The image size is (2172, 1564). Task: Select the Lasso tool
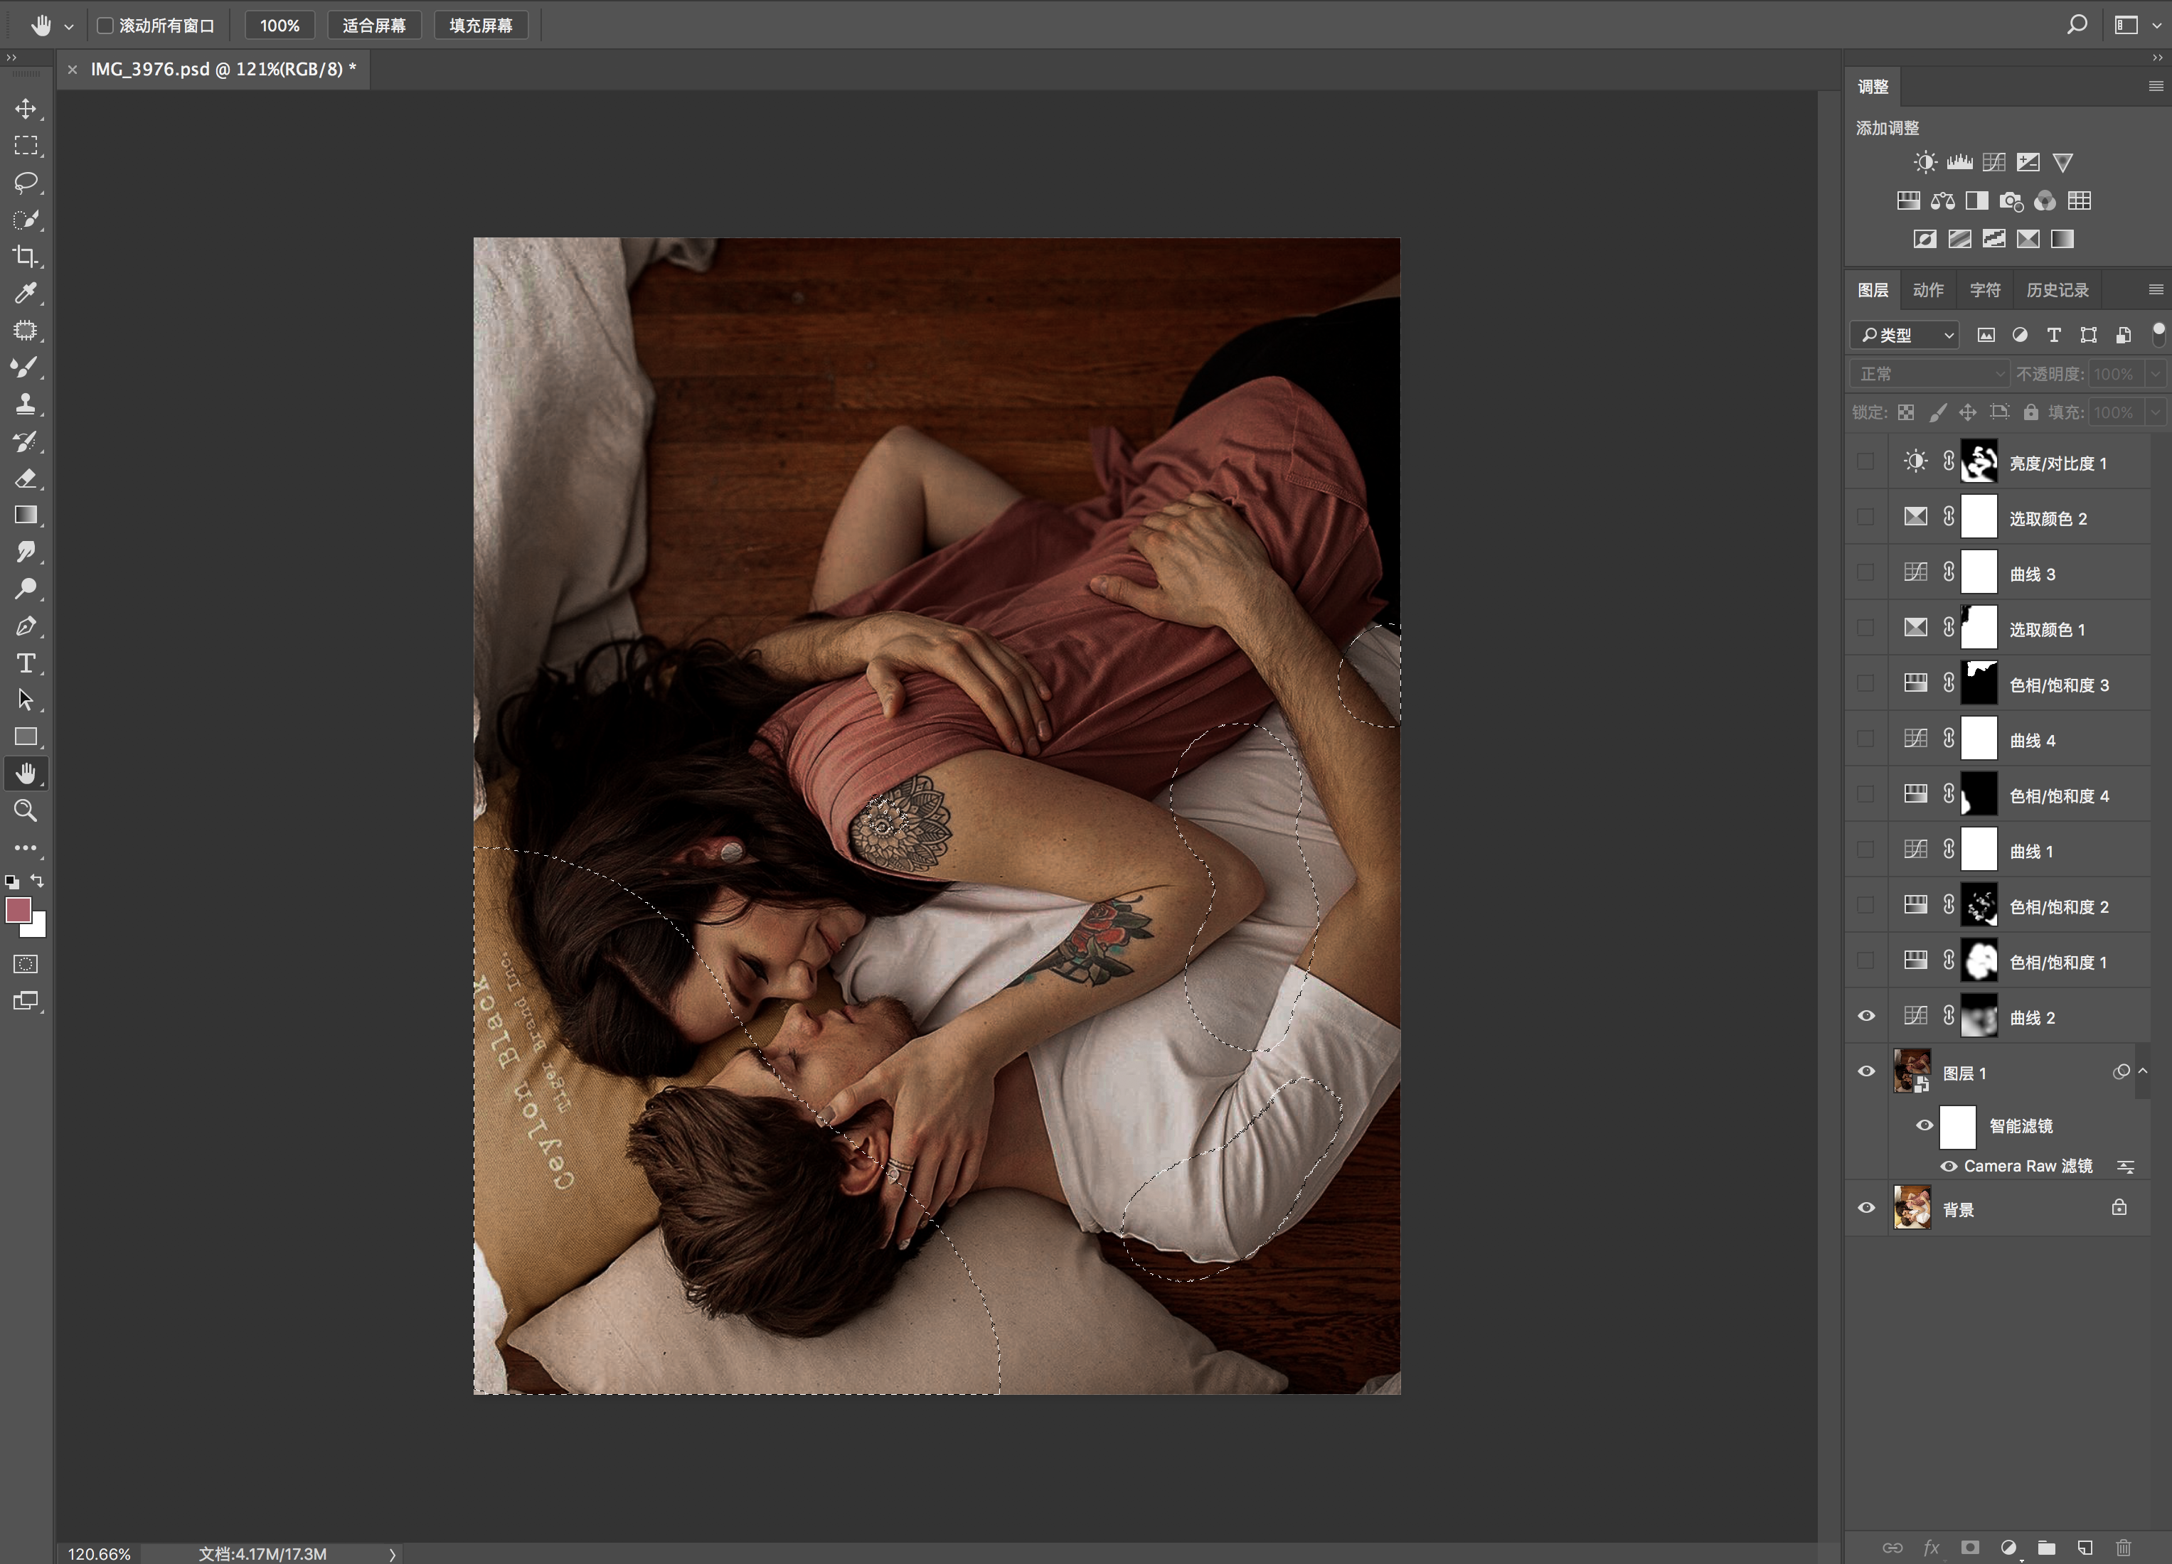(x=26, y=182)
